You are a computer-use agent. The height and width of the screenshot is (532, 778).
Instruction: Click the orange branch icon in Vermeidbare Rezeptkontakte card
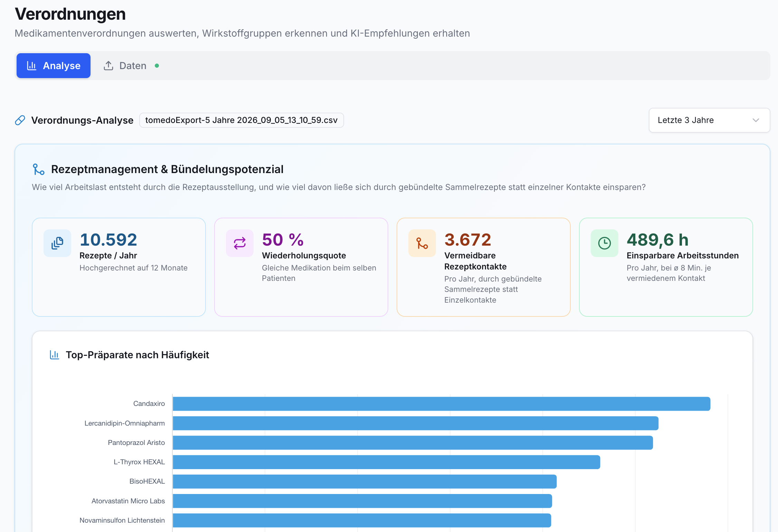(422, 243)
